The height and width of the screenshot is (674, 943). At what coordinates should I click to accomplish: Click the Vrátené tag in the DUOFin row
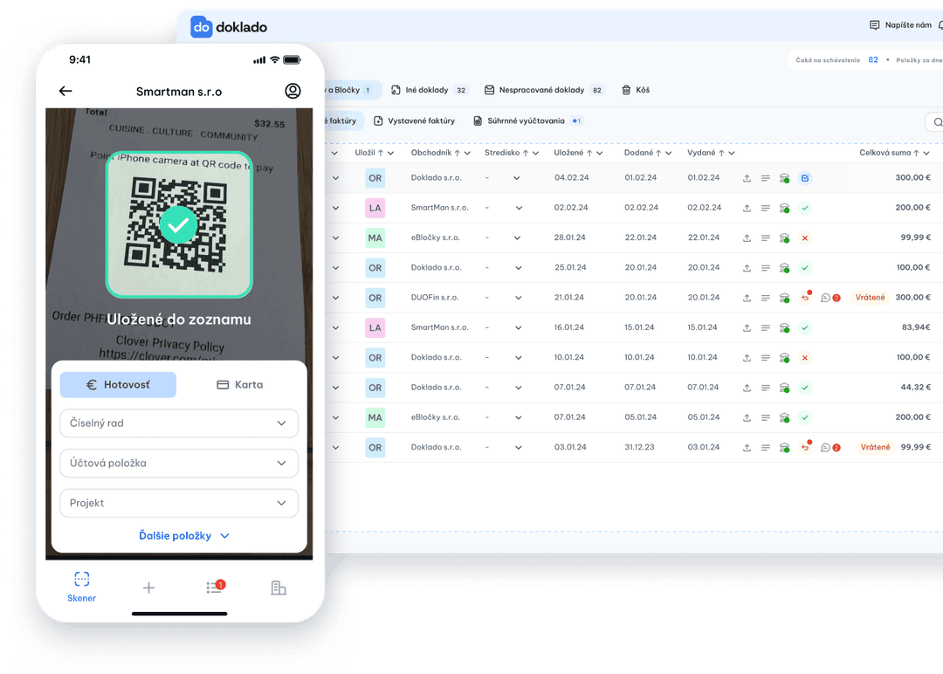tap(870, 298)
